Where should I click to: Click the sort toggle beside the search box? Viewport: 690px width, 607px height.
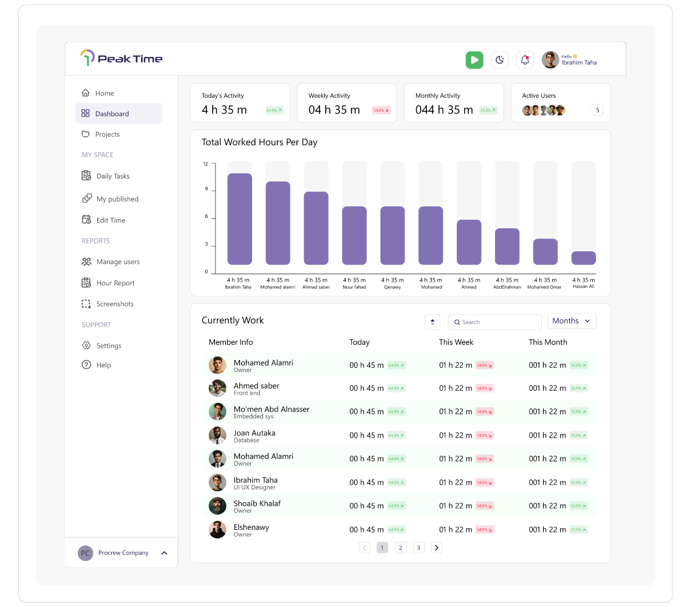click(x=432, y=322)
